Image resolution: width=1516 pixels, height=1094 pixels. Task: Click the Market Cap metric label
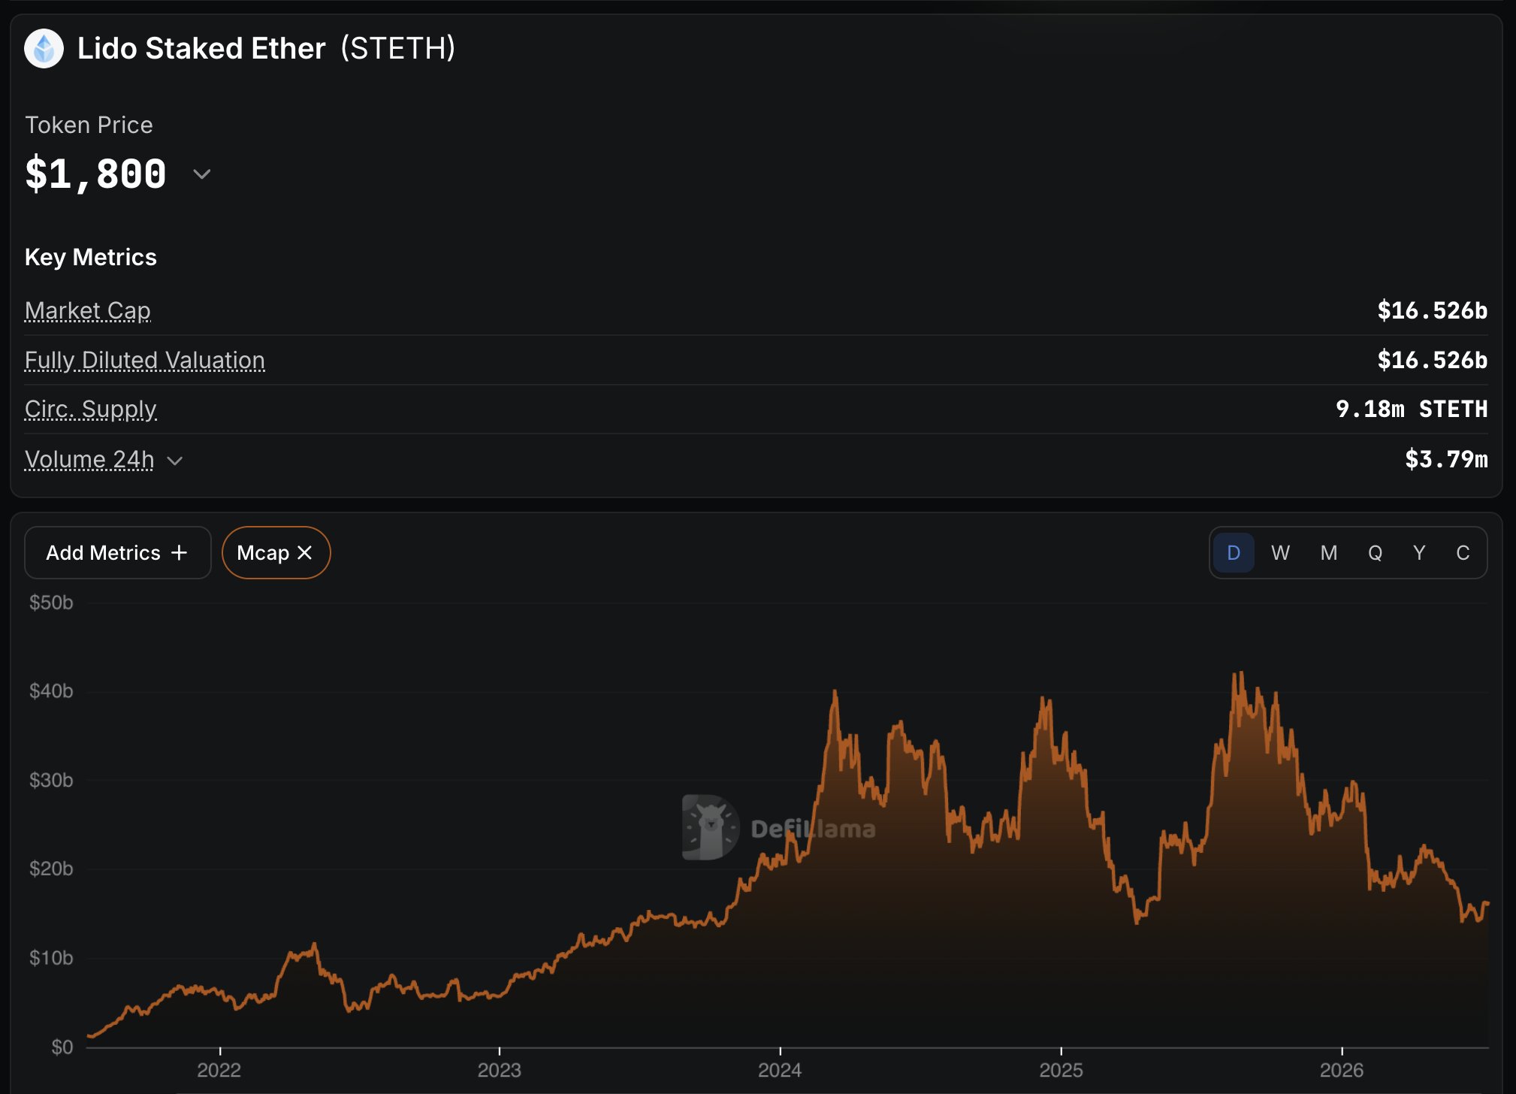tap(88, 310)
